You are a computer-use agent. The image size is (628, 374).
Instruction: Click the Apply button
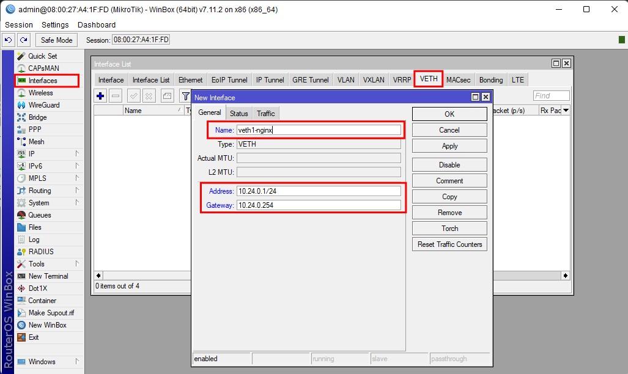[449, 146]
